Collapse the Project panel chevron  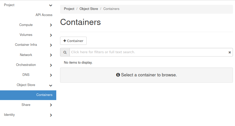point(51,5)
